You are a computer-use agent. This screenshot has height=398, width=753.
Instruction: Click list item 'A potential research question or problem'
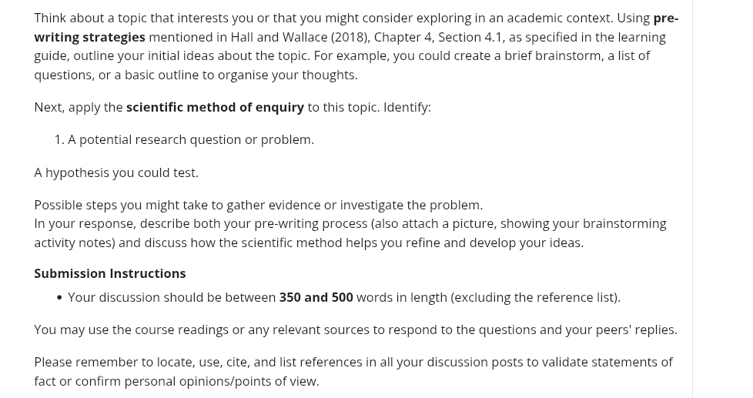click(190, 139)
